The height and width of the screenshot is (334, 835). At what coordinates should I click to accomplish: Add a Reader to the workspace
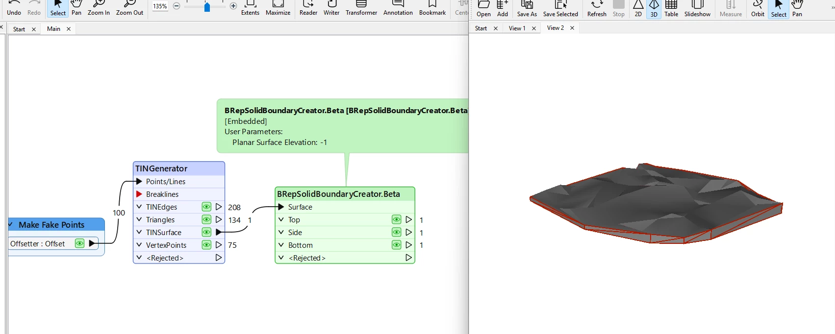tap(308, 8)
